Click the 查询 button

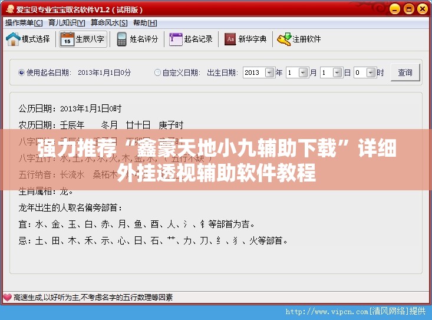pyautogui.click(x=405, y=72)
